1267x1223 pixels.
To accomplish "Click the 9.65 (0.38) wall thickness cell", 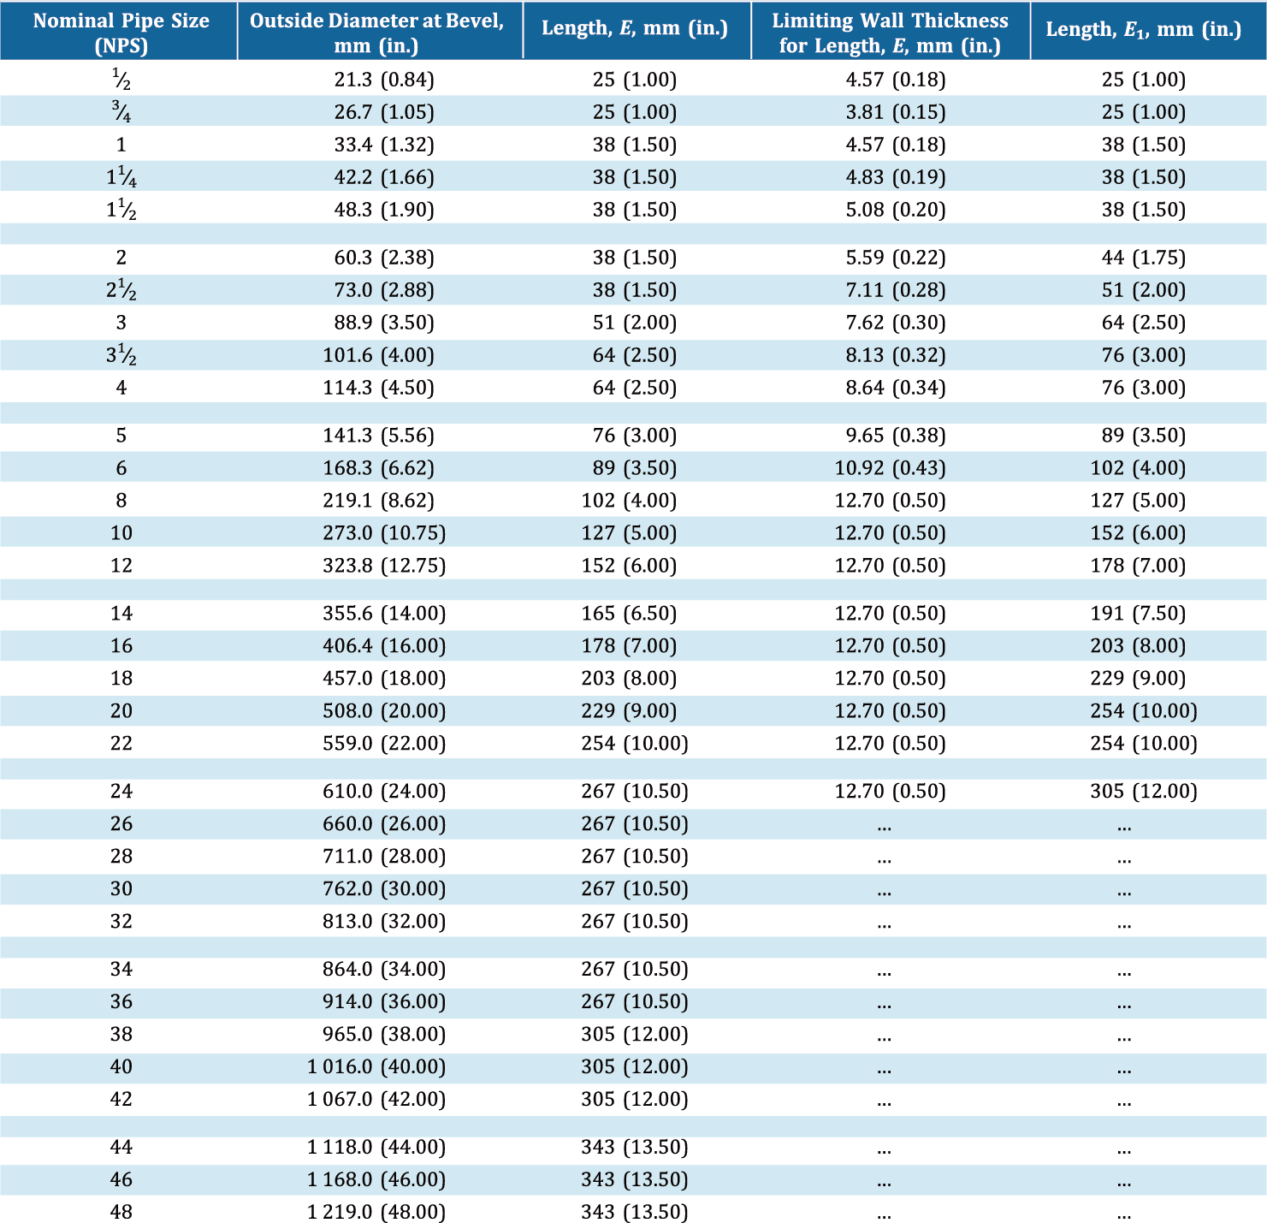I will tap(896, 436).
